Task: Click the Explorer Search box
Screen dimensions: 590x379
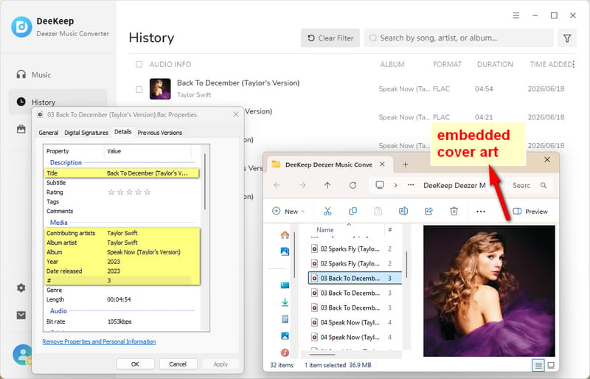Action: [x=528, y=185]
